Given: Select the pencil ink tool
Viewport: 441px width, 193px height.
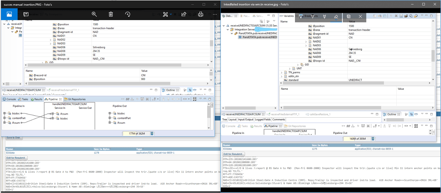Looking at the screenshot, I should click(x=313, y=16).
